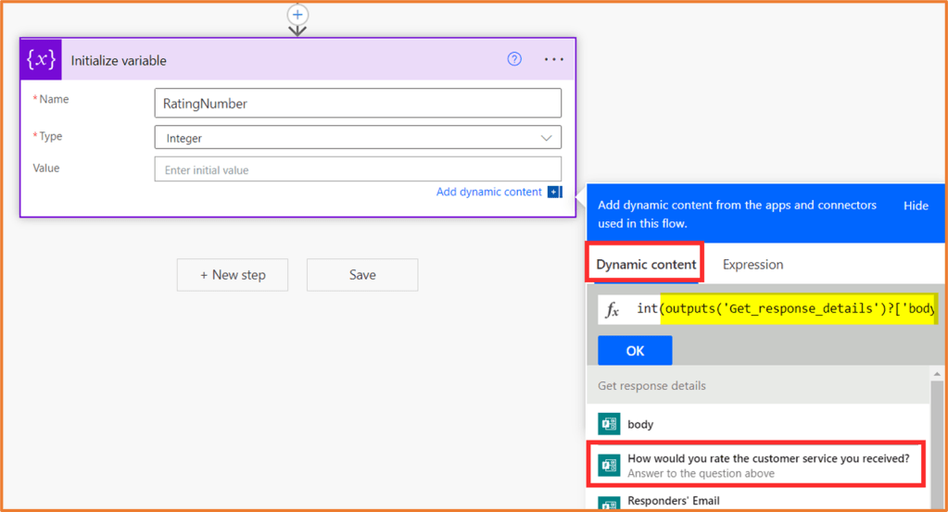Switch to the Dynamic content tab
948x512 pixels.
646,265
